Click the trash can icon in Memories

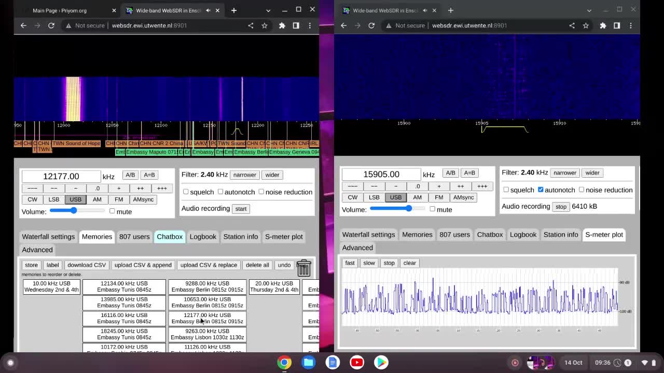(x=303, y=267)
